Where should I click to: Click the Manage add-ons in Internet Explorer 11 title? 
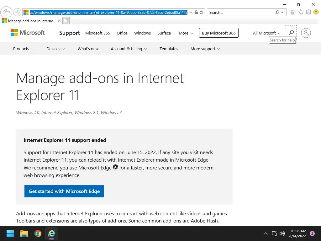click(100, 87)
